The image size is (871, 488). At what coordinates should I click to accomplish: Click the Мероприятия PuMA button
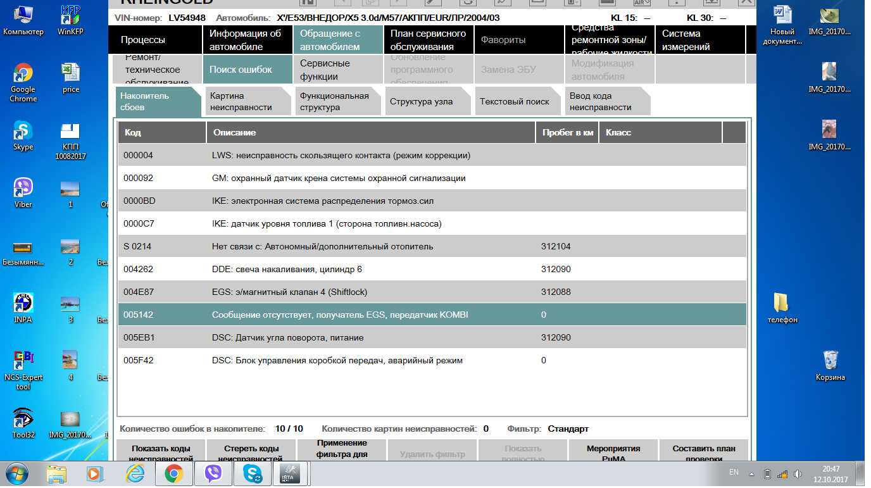pos(613,451)
